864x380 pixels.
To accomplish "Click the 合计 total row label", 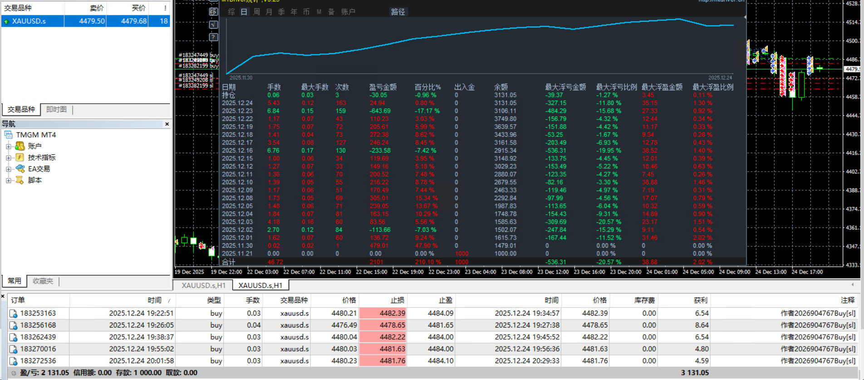I will point(229,262).
